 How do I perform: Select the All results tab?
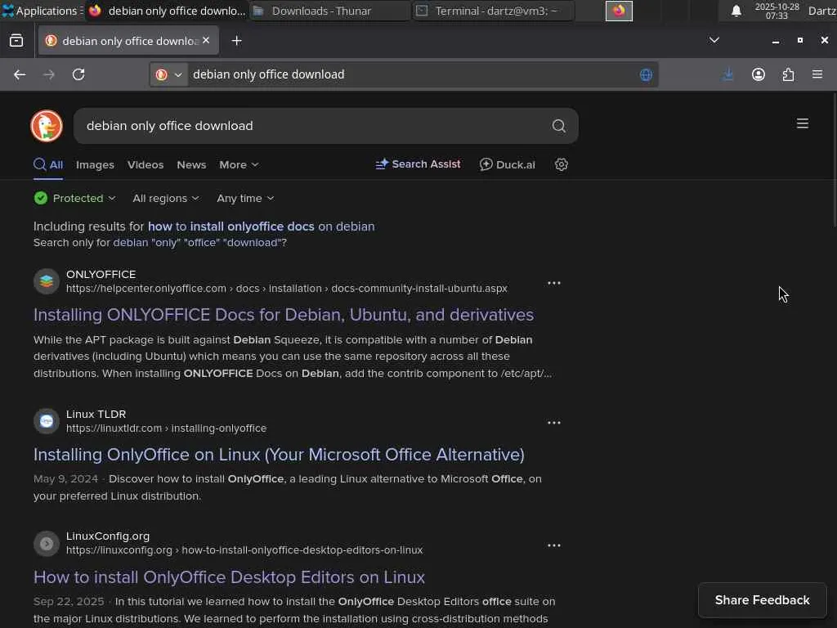(x=48, y=165)
